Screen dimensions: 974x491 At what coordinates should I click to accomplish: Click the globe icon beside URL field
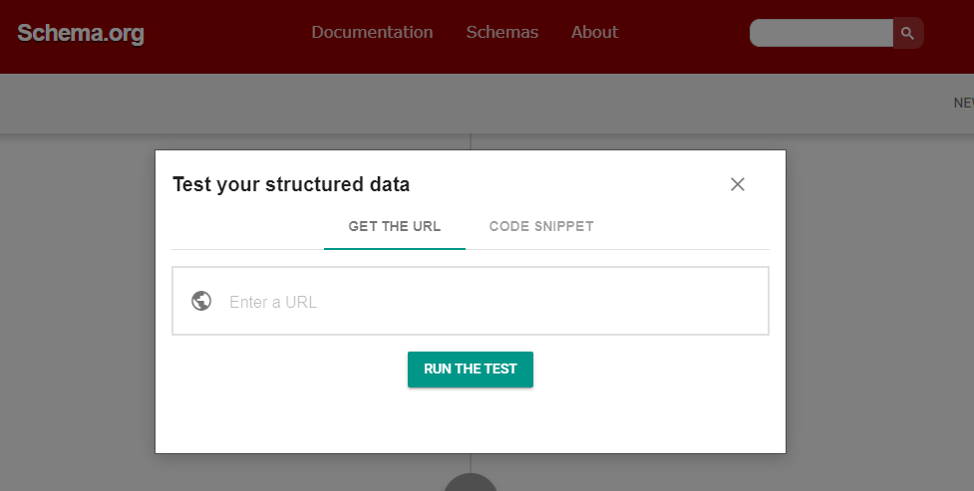[201, 301]
